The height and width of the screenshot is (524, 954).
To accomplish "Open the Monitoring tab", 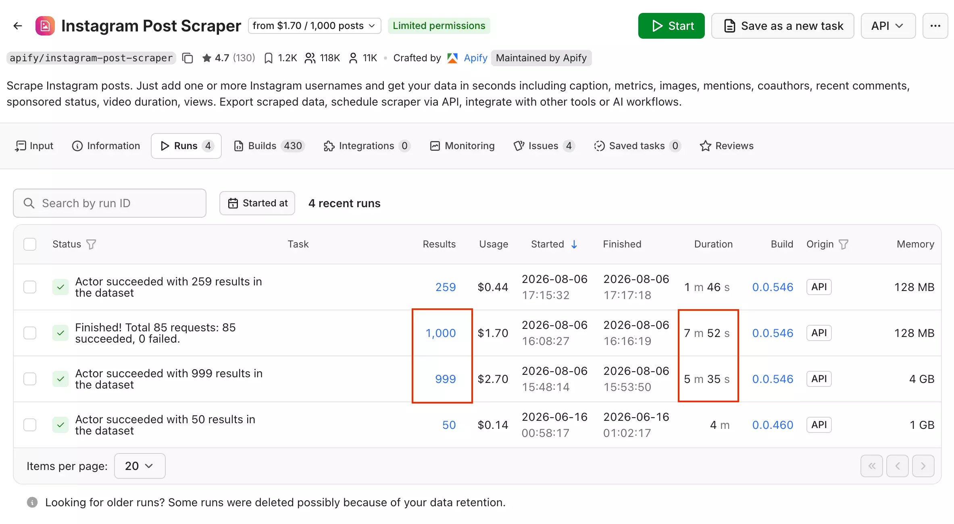I will (462, 146).
